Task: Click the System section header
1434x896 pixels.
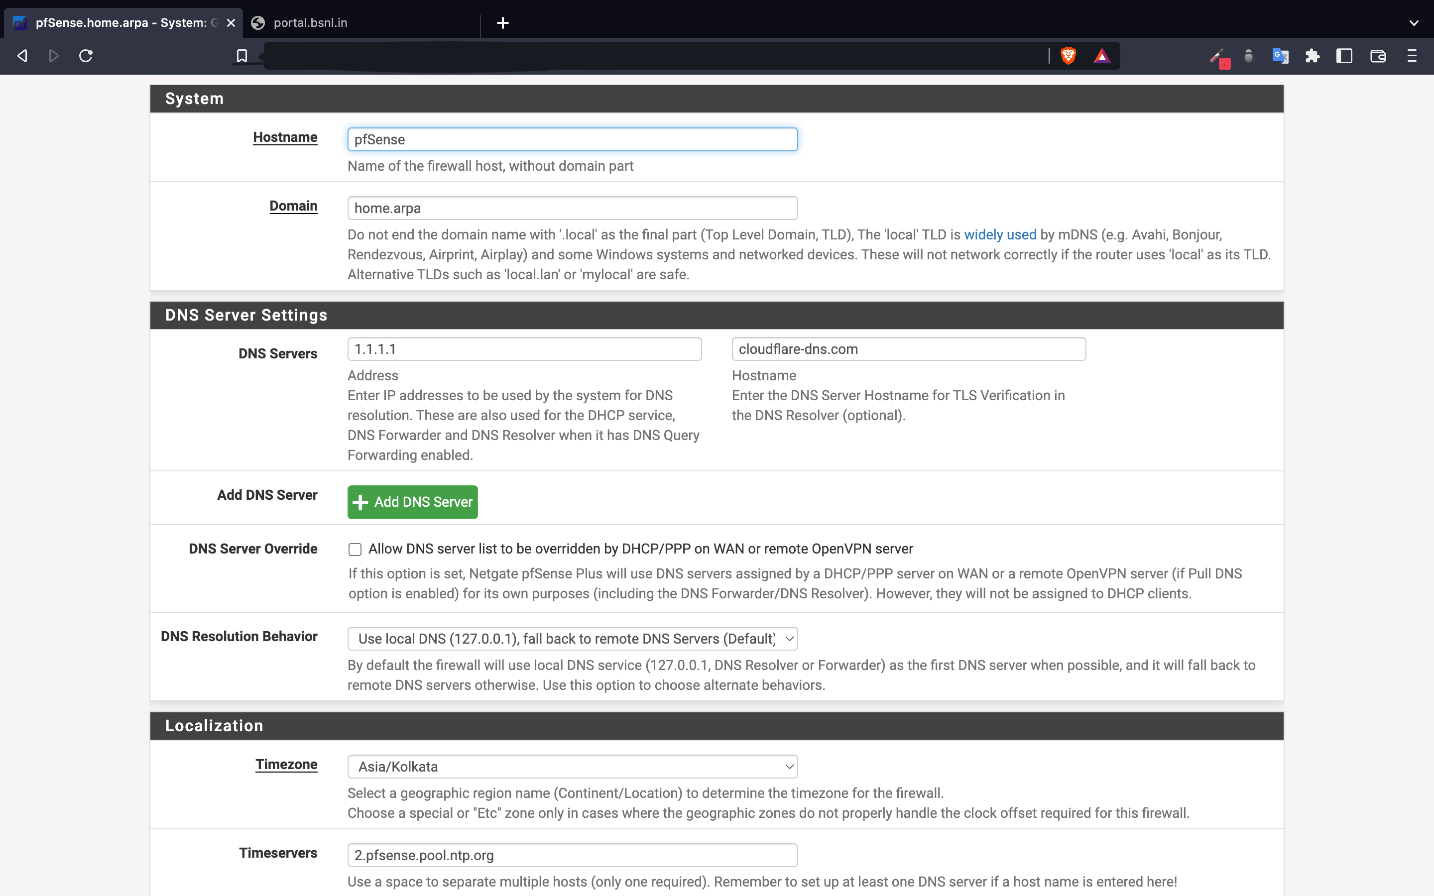Action: pyautogui.click(x=717, y=99)
